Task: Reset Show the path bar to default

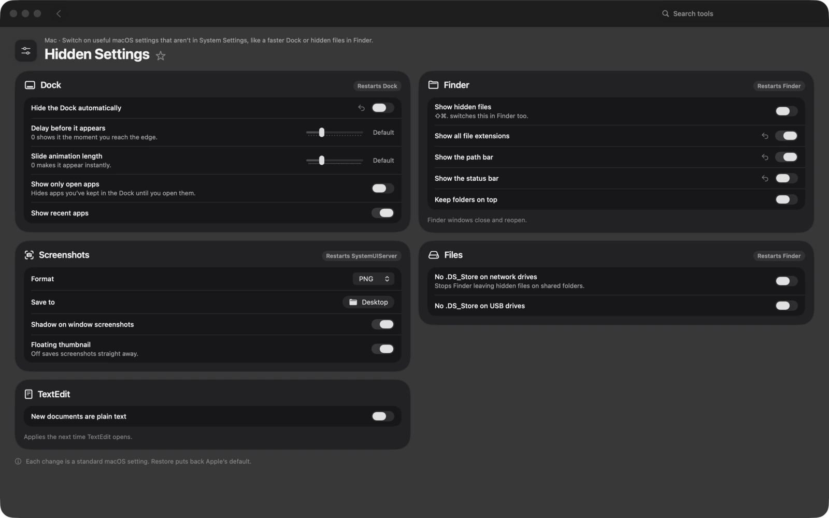Action: point(765,157)
